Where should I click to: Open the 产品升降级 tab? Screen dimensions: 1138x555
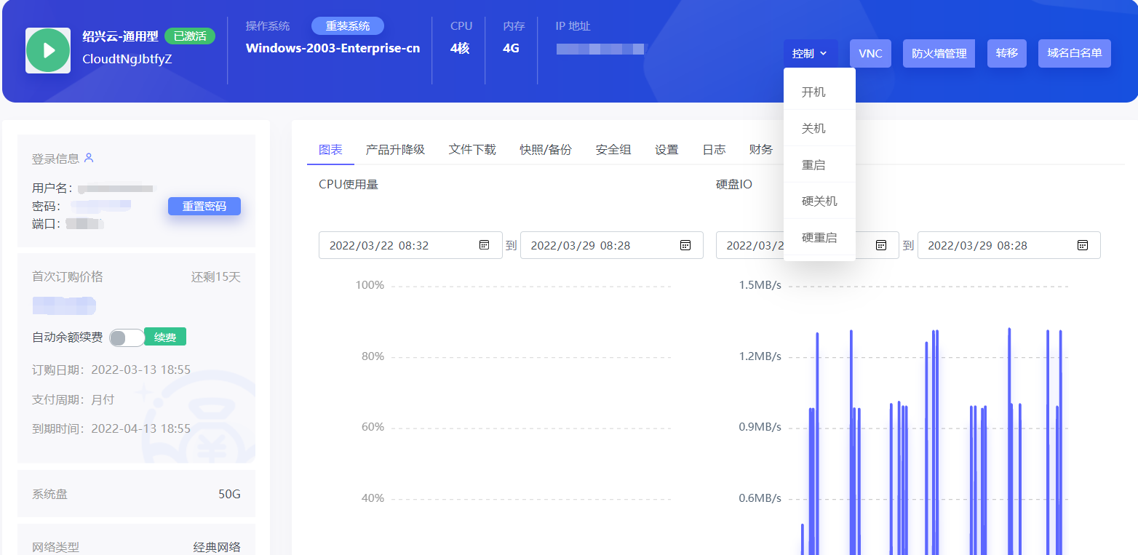pyautogui.click(x=395, y=149)
